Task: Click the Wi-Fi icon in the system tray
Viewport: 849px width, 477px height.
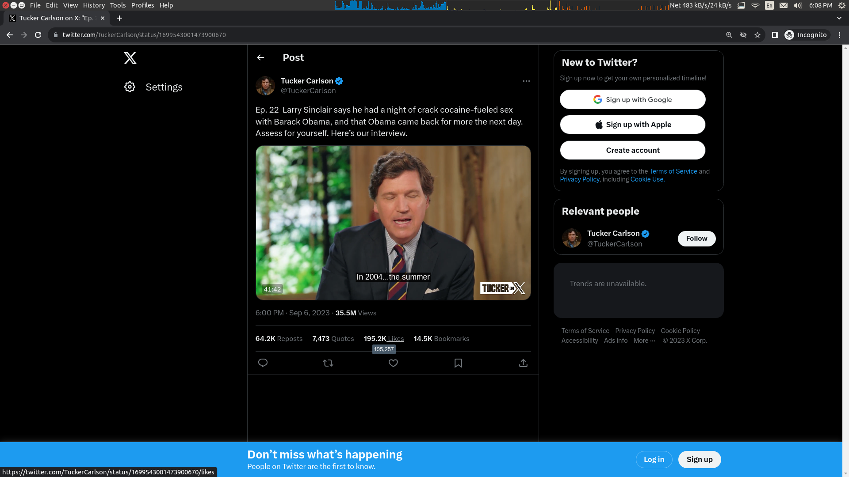Action: [755, 5]
